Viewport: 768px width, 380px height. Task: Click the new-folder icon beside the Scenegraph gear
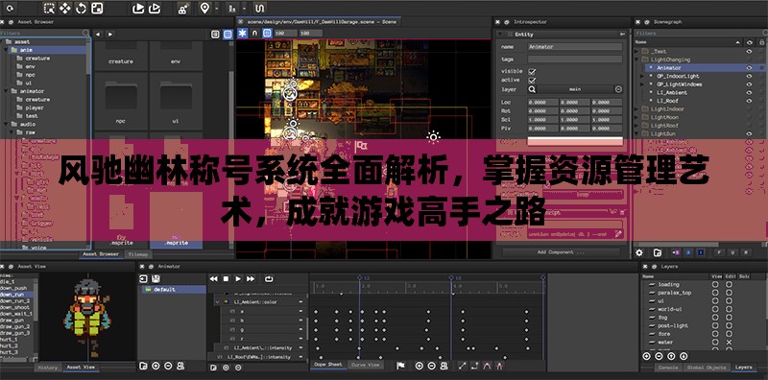[658, 252]
